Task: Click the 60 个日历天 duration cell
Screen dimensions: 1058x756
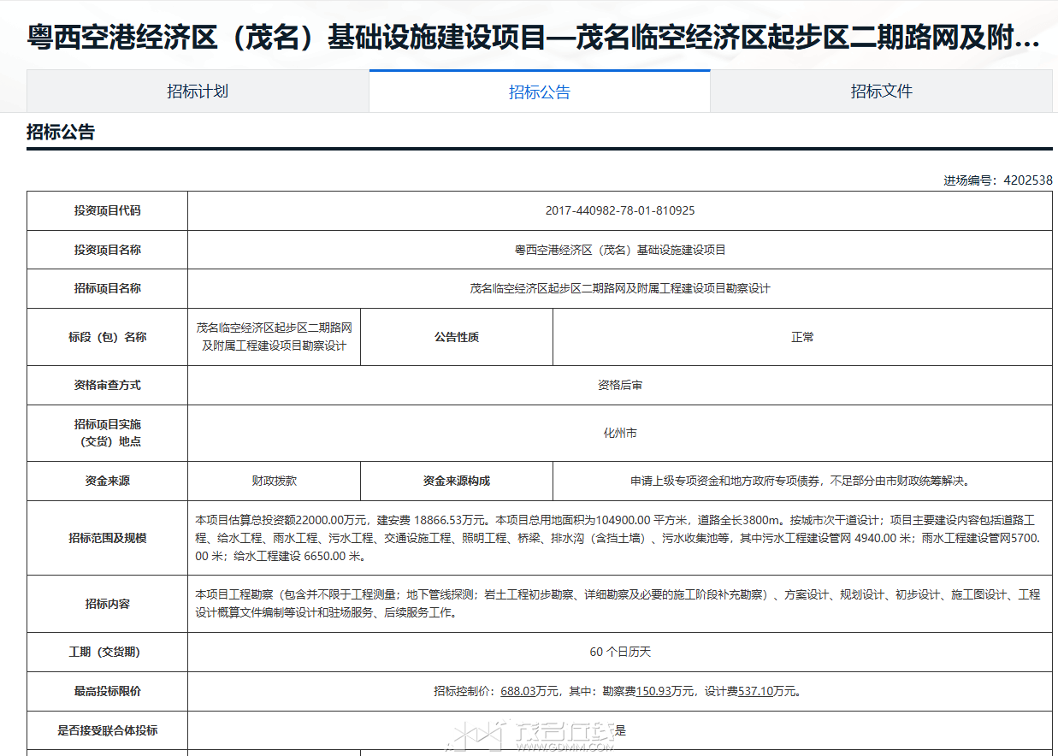Action: pos(620,652)
